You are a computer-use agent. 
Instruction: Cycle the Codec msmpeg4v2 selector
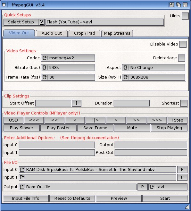(x=68, y=58)
